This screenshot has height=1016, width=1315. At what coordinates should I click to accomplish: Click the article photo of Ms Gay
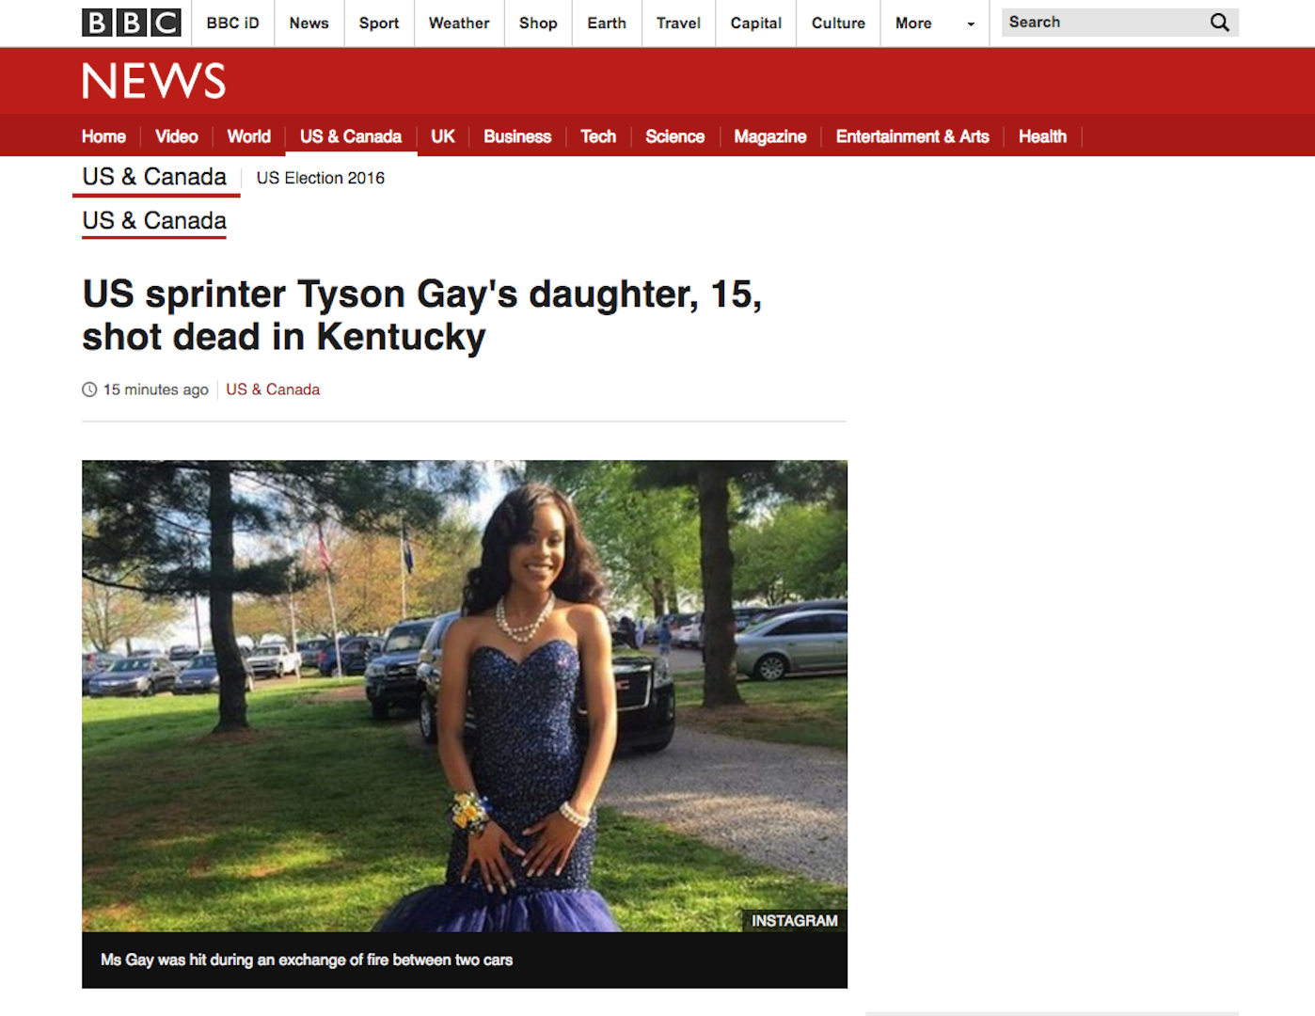465,696
